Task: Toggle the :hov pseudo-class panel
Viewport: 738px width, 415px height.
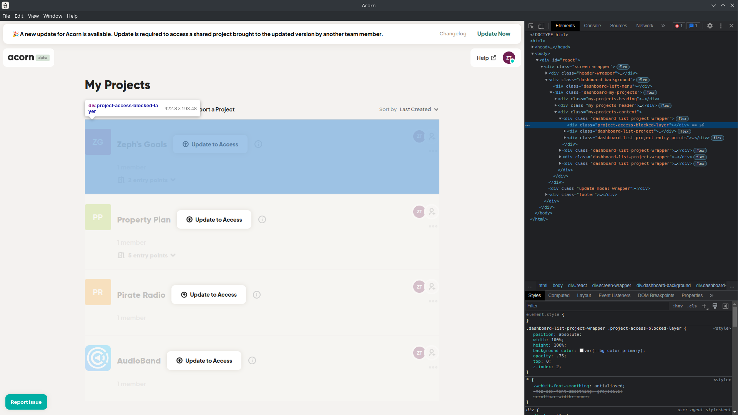Action: [678, 306]
